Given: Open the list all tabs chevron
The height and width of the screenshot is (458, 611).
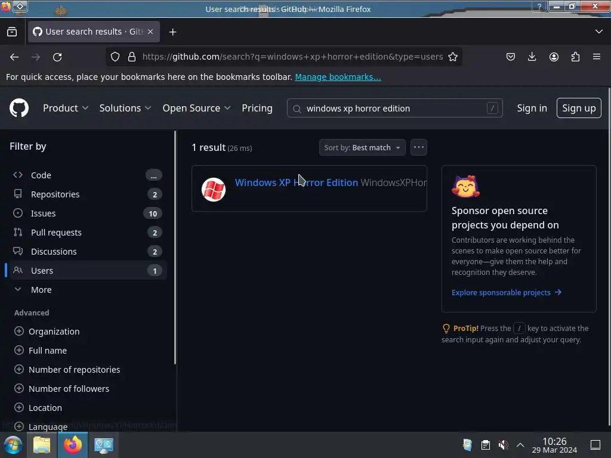Looking at the screenshot, I should [x=599, y=32].
